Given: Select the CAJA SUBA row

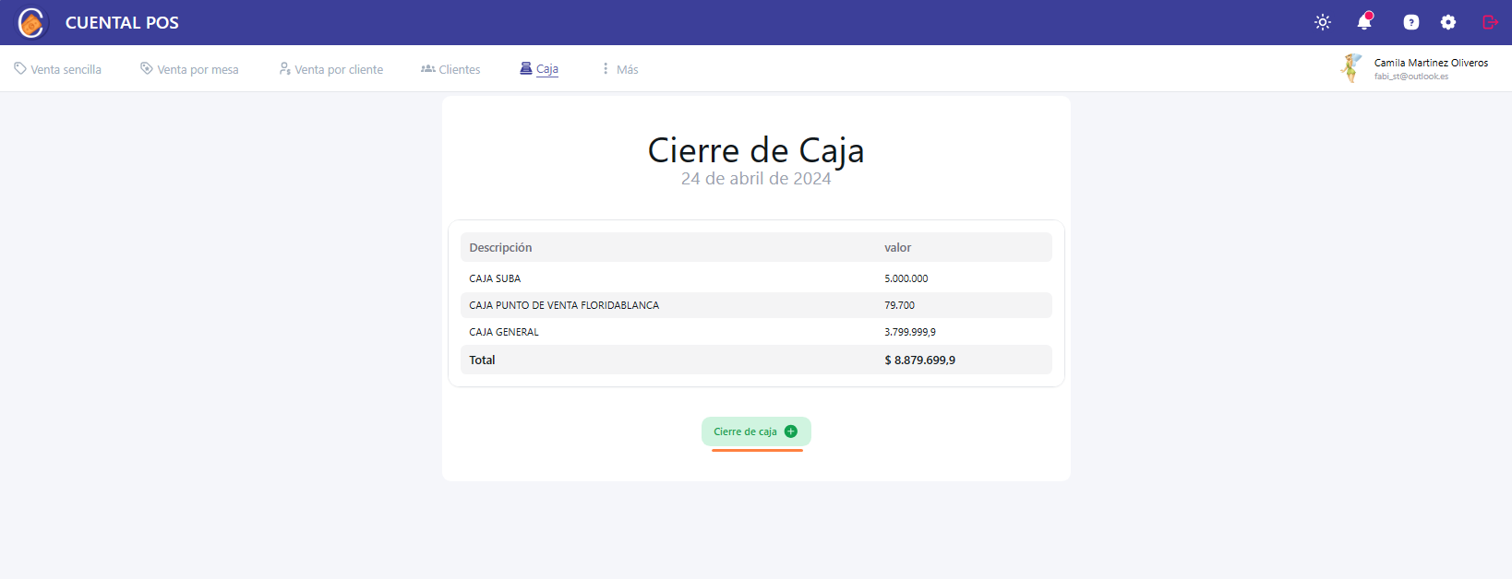Looking at the screenshot, I should coord(755,278).
